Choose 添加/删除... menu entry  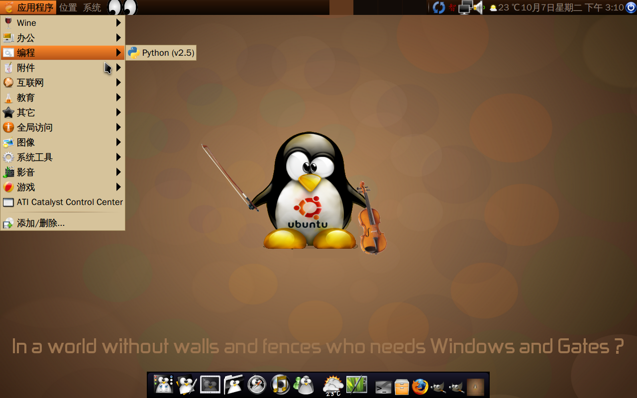(x=63, y=223)
